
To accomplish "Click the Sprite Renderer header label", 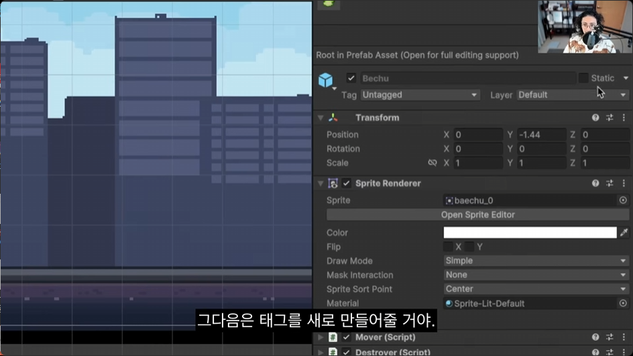I will tap(388, 183).
